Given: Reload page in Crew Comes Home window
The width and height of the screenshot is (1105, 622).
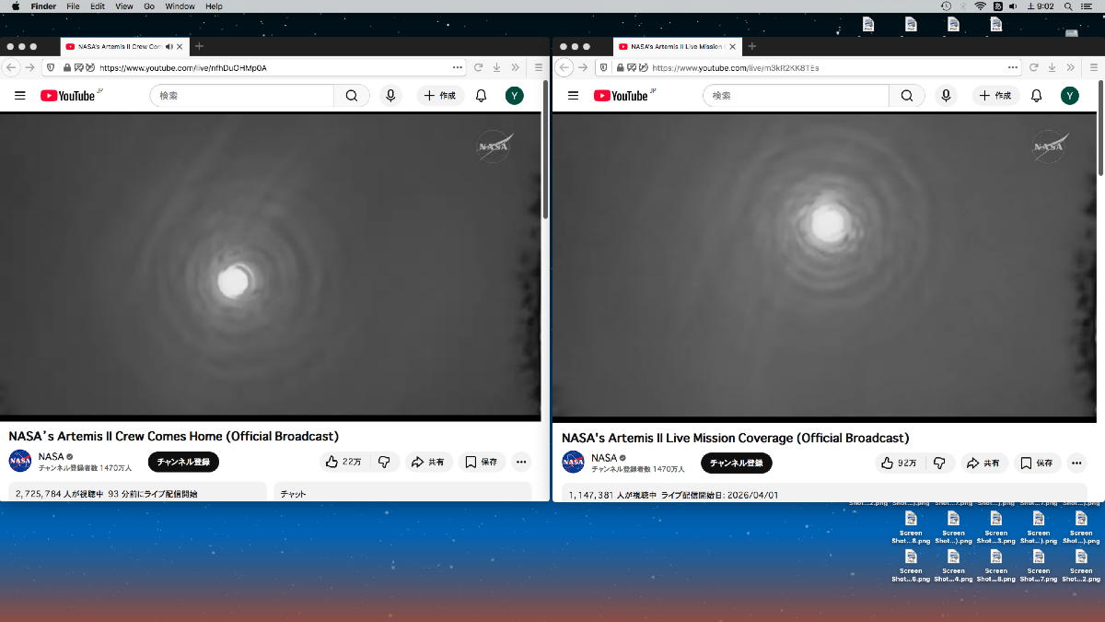Looking at the screenshot, I should [x=479, y=67].
